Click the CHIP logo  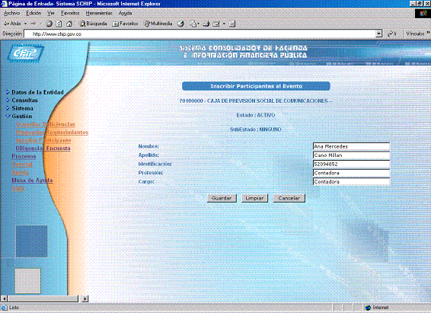pos(25,53)
